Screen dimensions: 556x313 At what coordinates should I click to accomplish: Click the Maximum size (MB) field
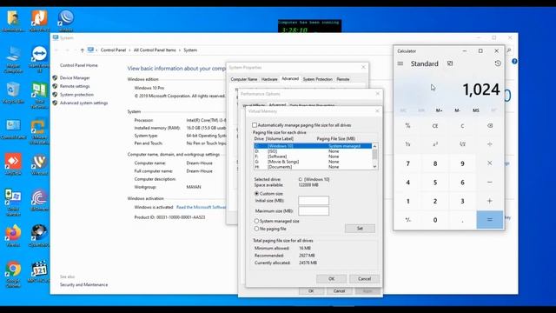coord(314,210)
